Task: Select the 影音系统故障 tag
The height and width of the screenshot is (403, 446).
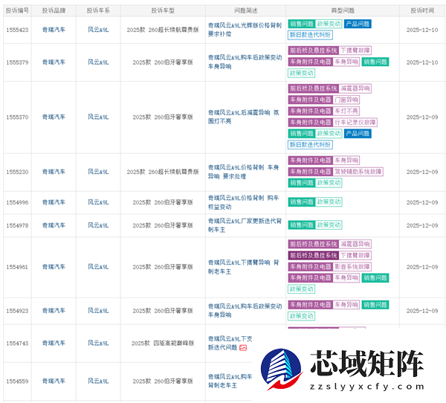Action: point(352,267)
